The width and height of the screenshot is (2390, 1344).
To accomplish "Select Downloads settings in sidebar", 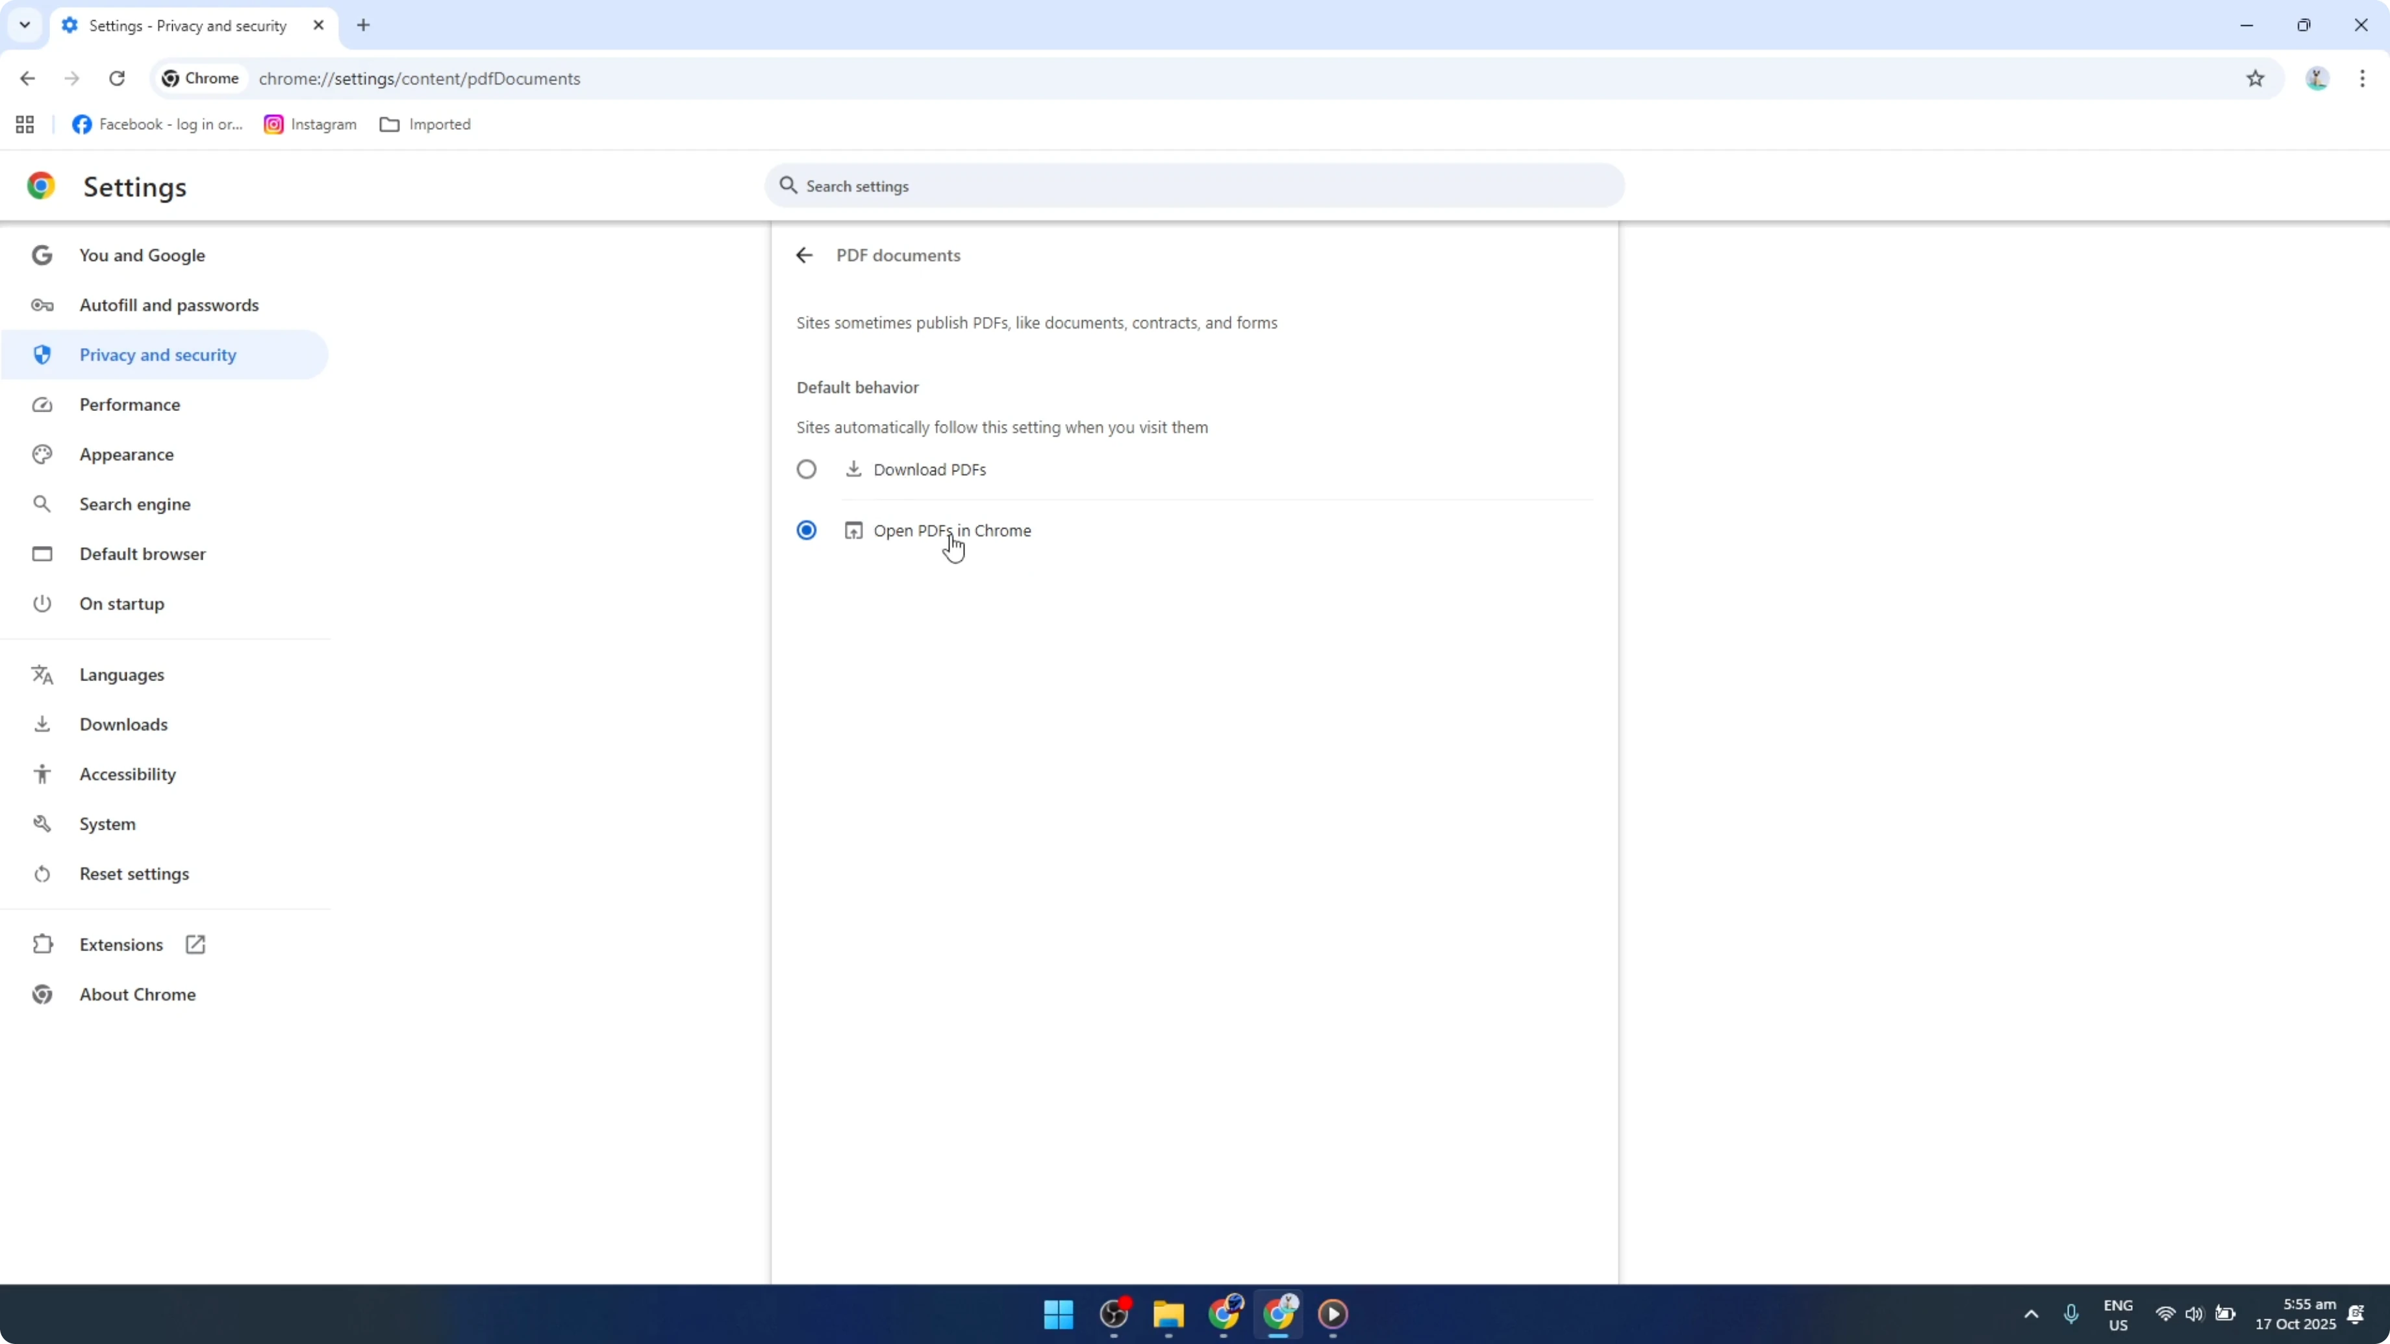I will [x=123, y=725].
